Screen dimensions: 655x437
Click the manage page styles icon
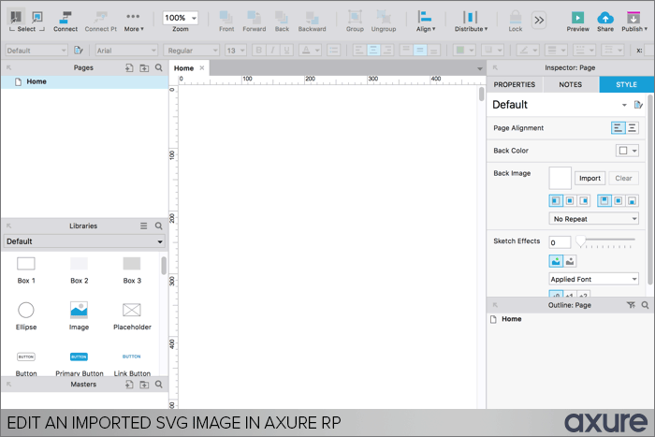point(638,105)
